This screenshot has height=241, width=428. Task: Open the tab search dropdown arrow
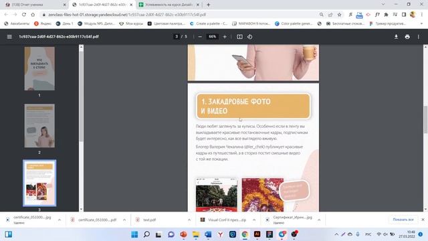point(383,4)
